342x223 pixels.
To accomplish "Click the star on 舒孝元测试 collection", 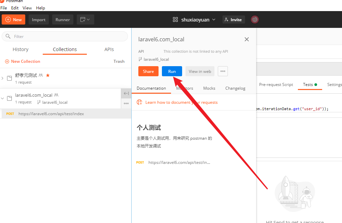I will tap(48, 75).
